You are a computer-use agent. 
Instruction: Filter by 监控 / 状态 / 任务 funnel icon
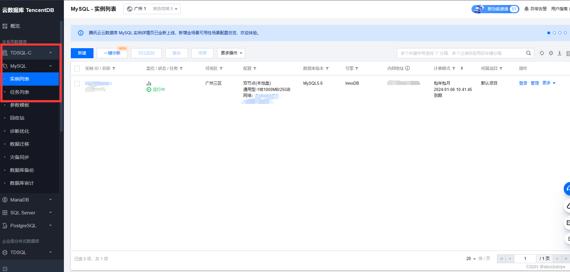point(181,69)
